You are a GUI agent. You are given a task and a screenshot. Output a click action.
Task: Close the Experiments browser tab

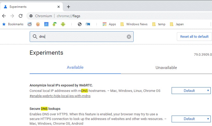59,7
